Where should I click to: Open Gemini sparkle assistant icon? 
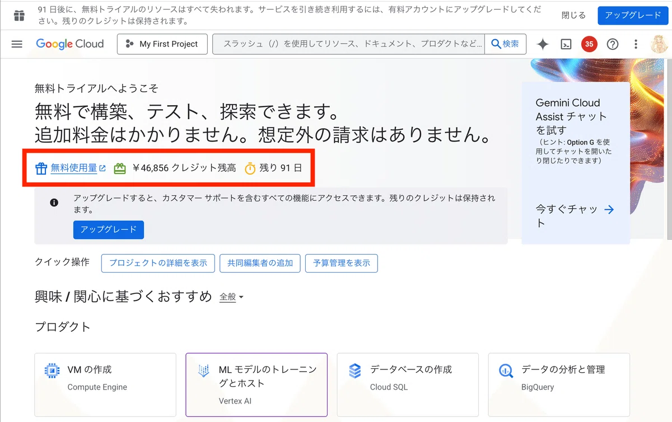(x=543, y=44)
